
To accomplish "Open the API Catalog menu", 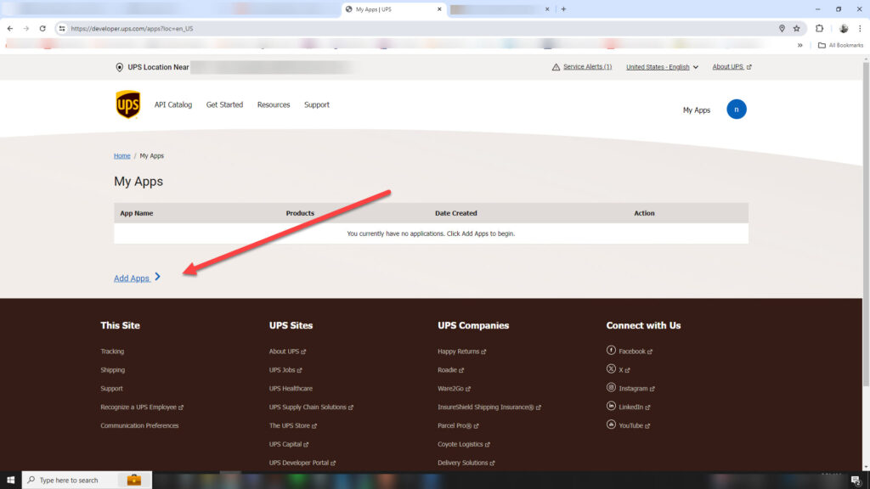I will tap(173, 104).
